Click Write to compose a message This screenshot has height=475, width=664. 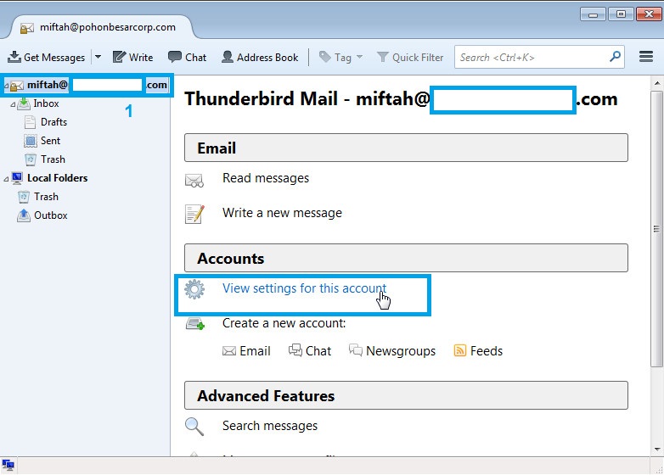132,57
